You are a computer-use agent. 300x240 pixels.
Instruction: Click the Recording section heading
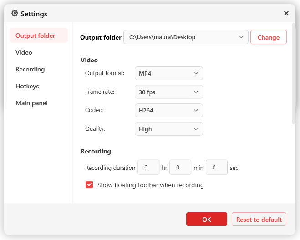tap(96, 151)
